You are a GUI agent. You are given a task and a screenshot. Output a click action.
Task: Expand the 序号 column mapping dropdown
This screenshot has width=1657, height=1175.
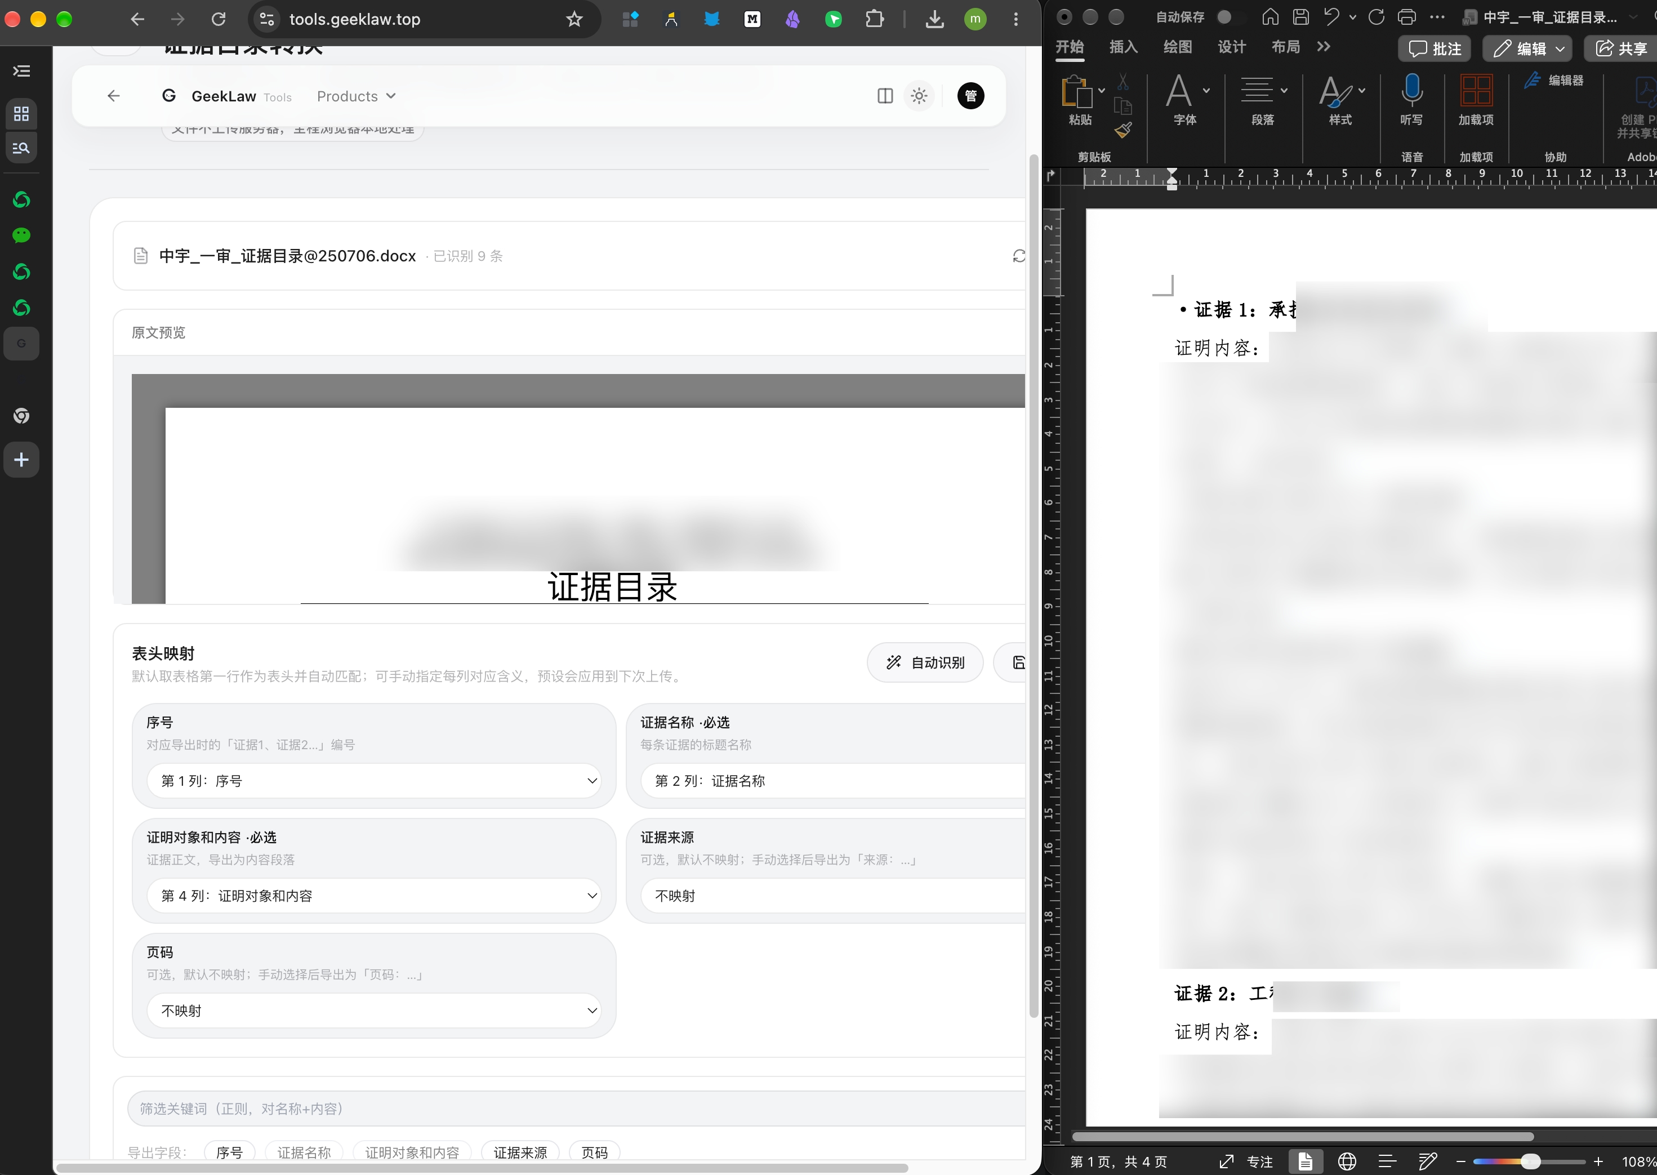click(x=374, y=781)
